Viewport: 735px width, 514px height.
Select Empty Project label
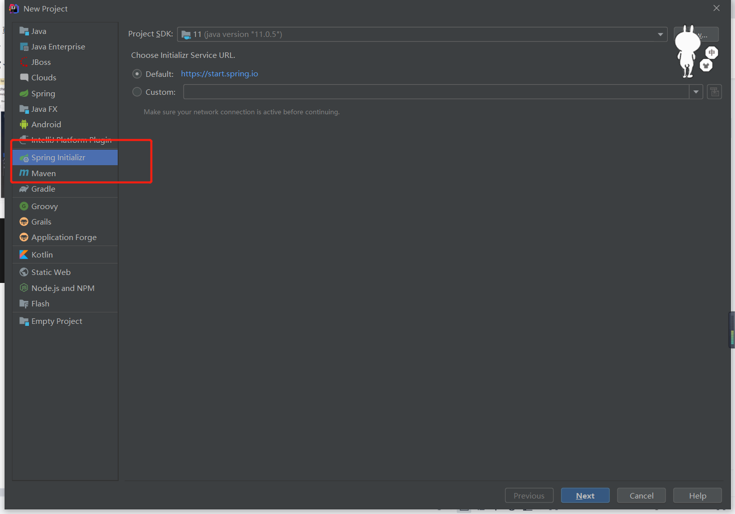click(57, 321)
